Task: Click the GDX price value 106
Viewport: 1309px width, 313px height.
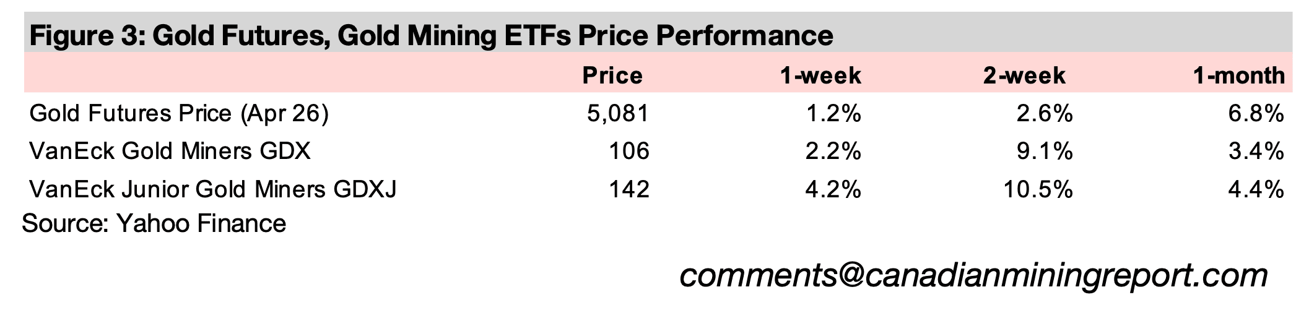Action: tap(628, 151)
